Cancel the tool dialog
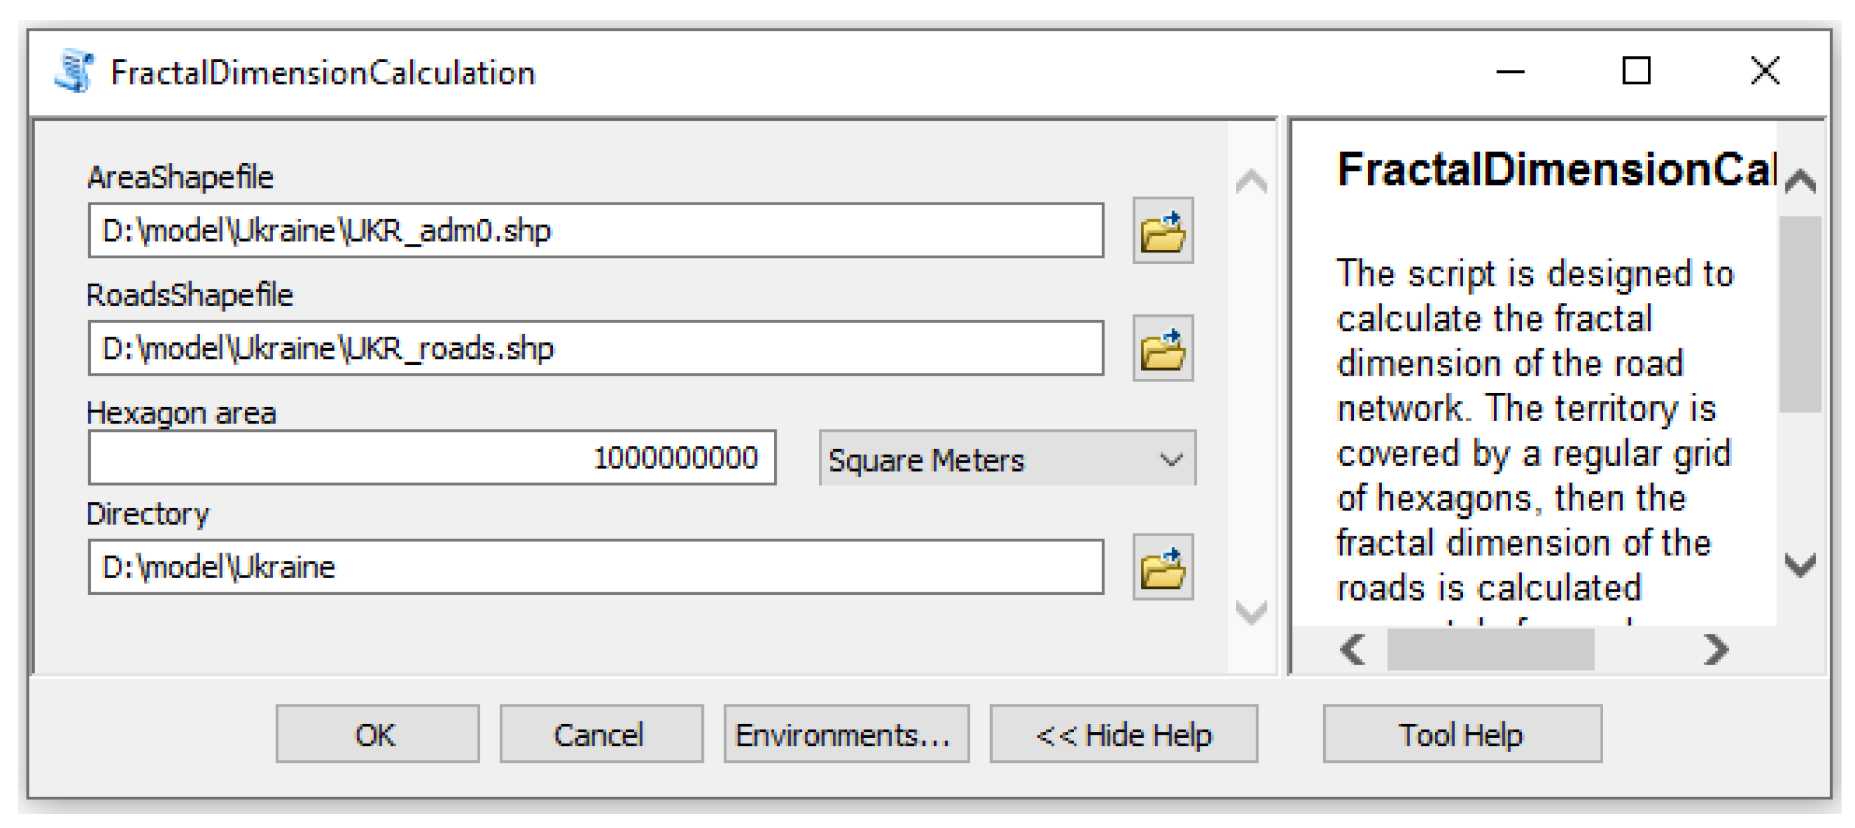1855x828 pixels. tap(601, 733)
